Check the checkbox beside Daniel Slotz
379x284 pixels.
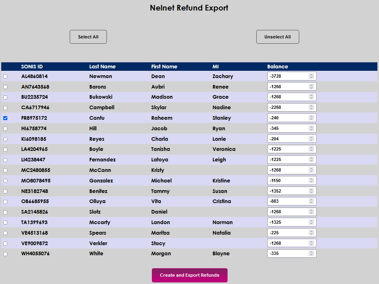[5, 212]
